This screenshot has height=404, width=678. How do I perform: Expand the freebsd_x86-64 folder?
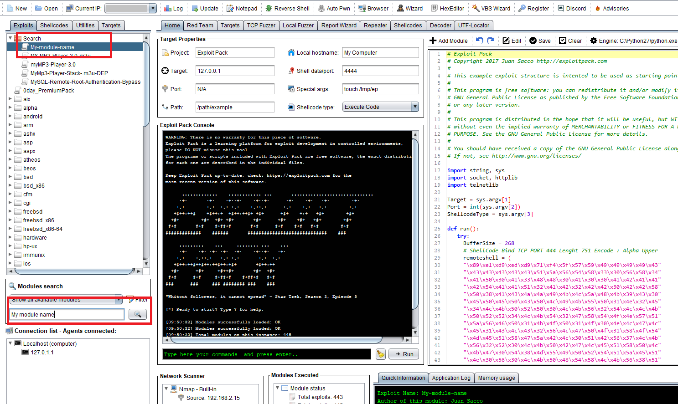pos(10,229)
